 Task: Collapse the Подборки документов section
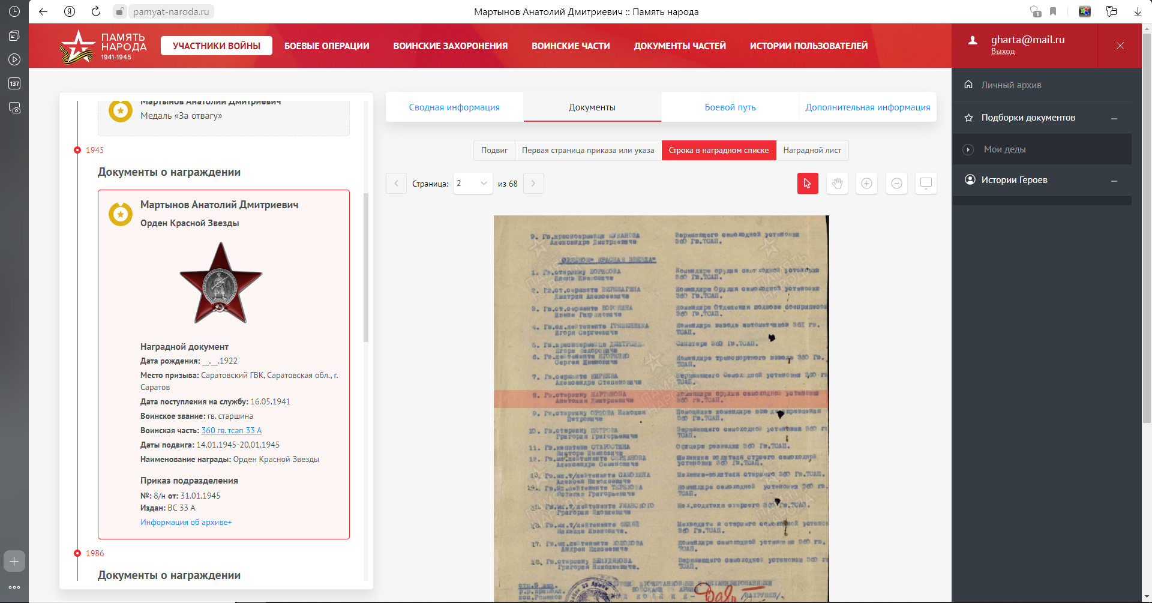point(1114,118)
